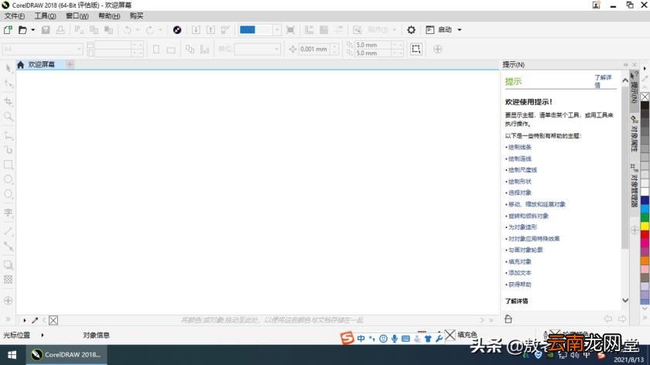The height and width of the screenshot is (365, 650).
Task: Open the 工具(O) menu
Action: click(x=45, y=15)
